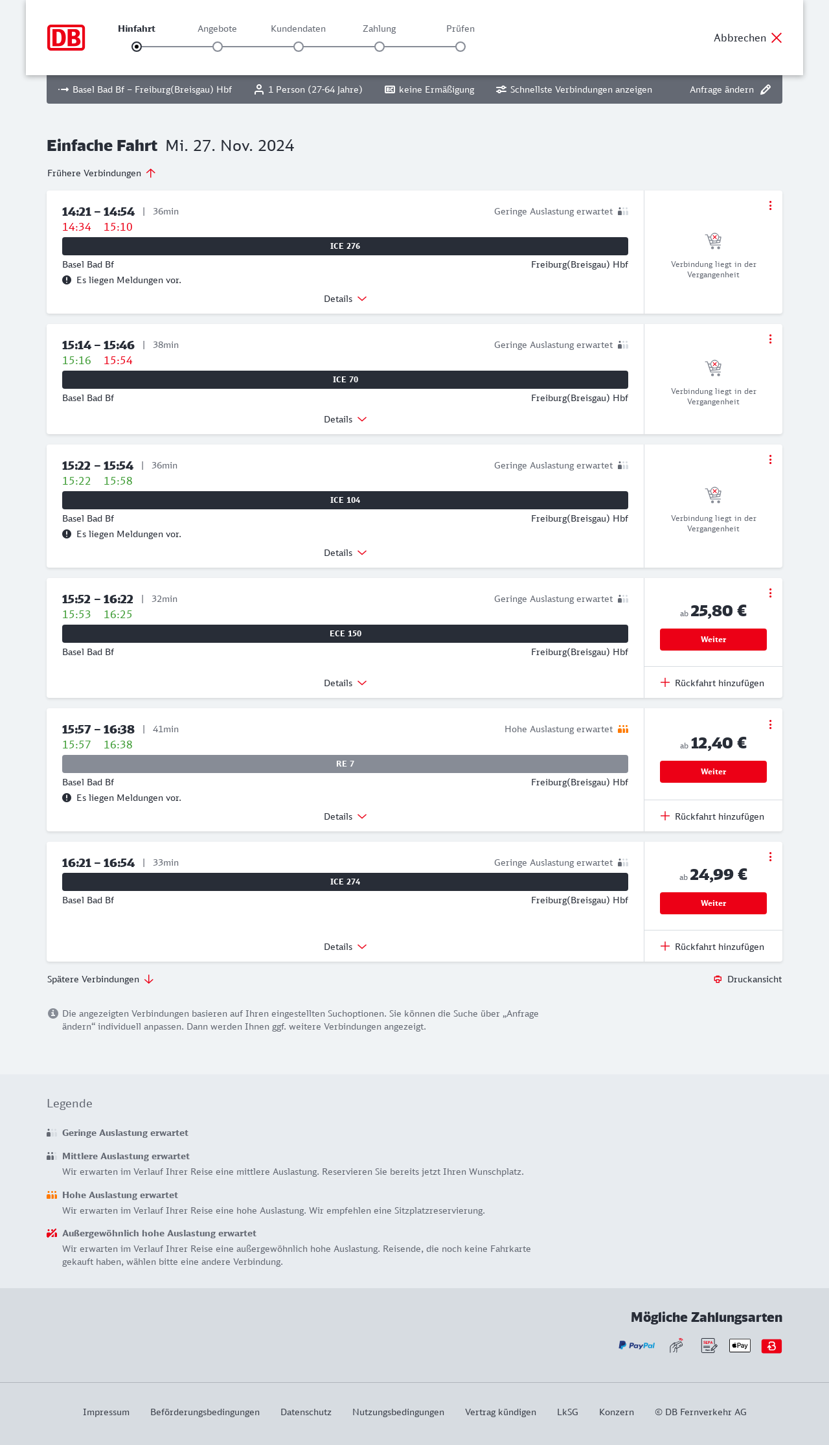
Task: Expand Details for the ECE 150 connection
Action: point(345,683)
